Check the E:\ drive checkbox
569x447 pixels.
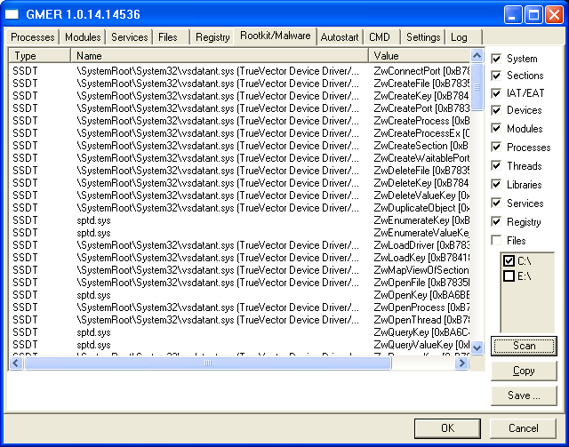tap(509, 276)
